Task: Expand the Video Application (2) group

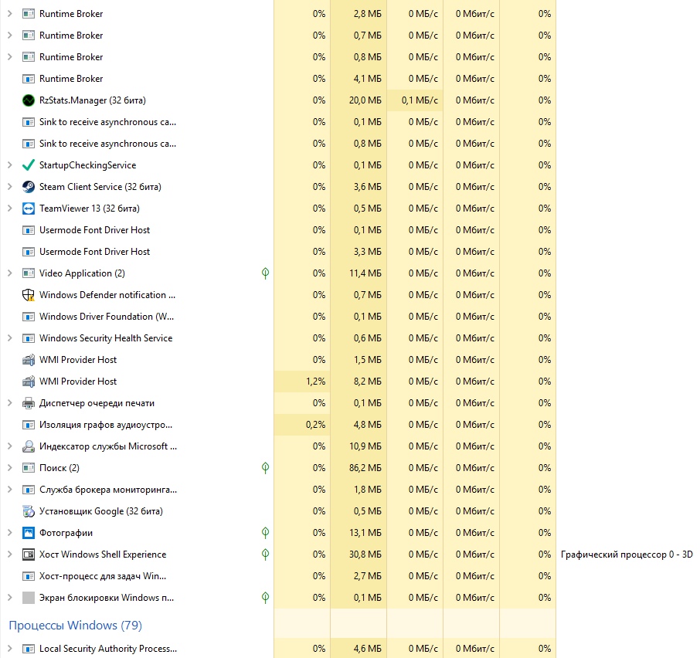Action: pos(9,273)
